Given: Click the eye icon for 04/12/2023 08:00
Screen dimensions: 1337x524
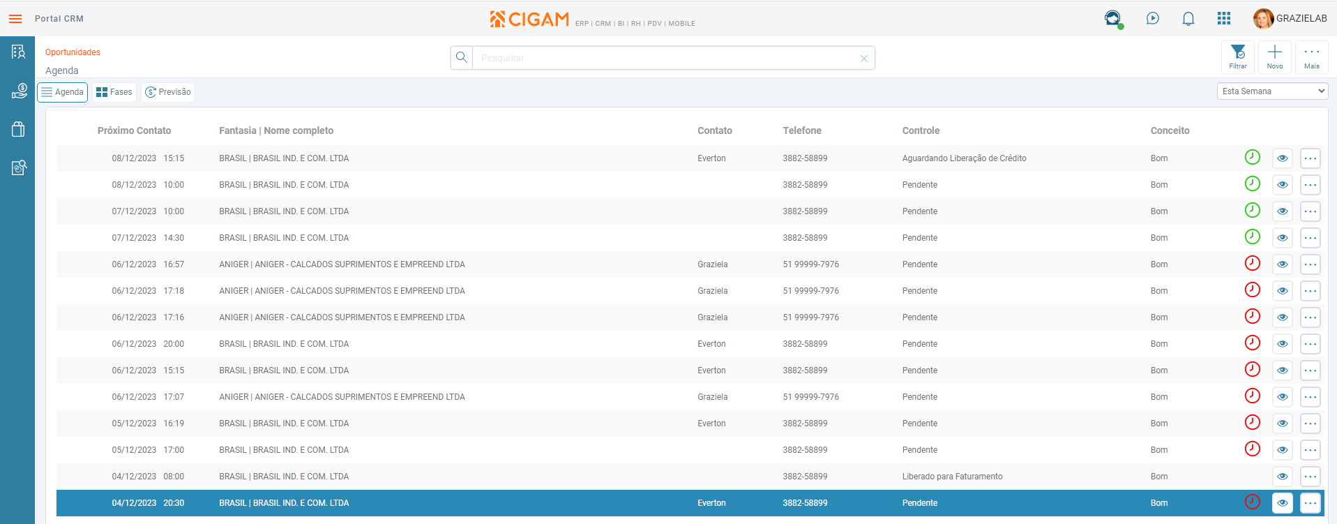Looking at the screenshot, I should (1283, 477).
